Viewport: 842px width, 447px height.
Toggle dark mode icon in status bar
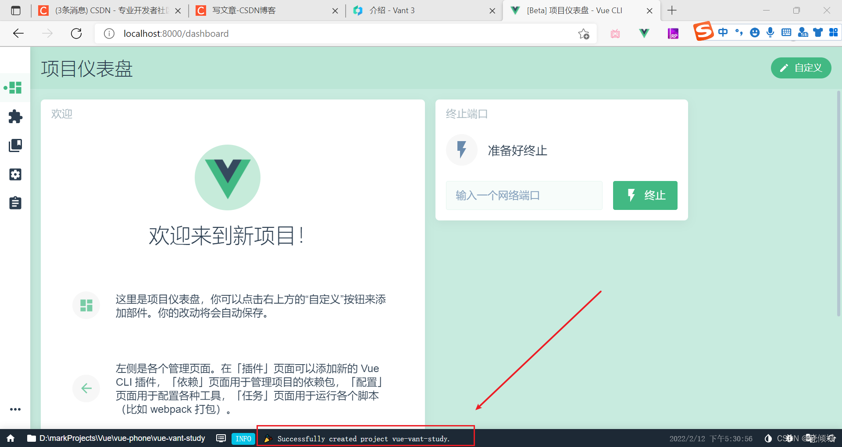pyautogui.click(x=768, y=438)
